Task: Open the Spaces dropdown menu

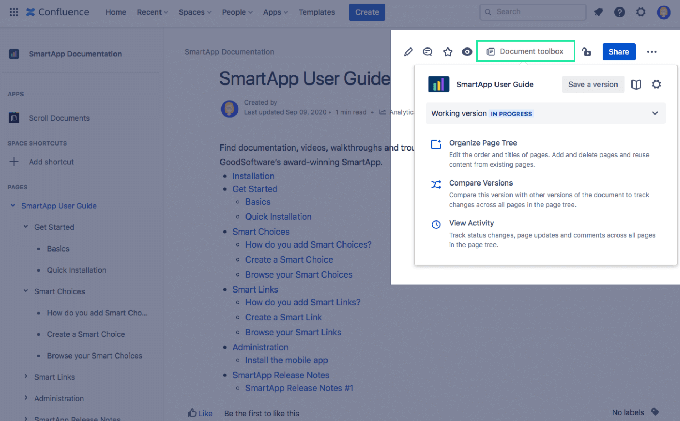Action: pos(195,12)
